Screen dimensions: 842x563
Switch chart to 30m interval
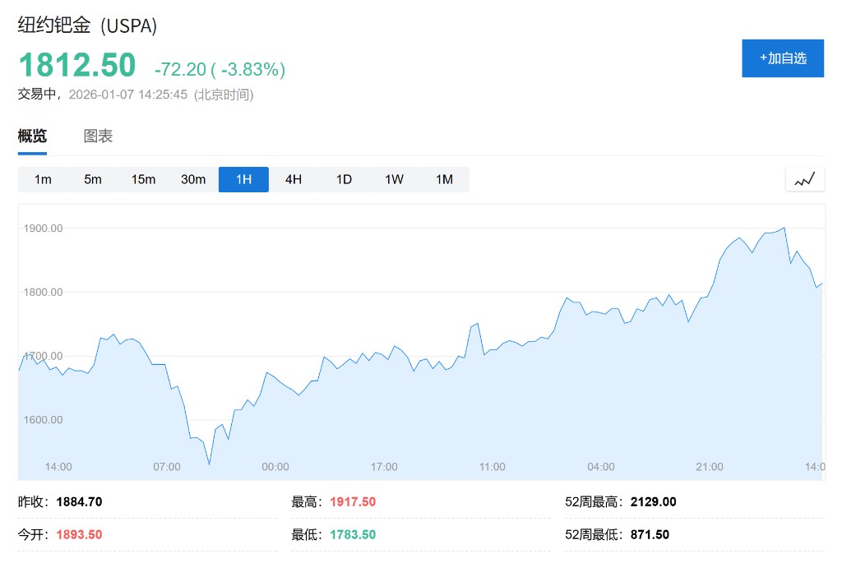pos(193,179)
